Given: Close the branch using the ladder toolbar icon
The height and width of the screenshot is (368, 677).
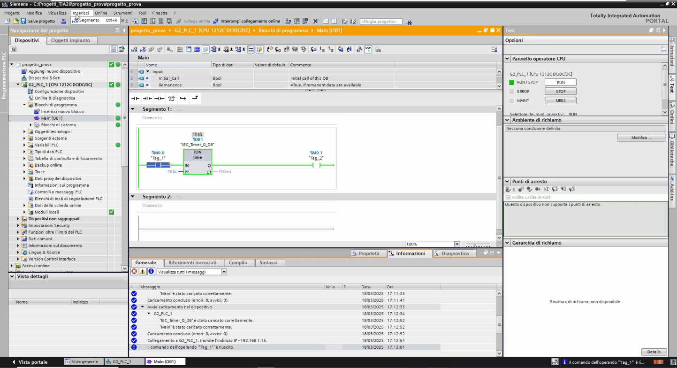Looking at the screenshot, I should (195, 98).
